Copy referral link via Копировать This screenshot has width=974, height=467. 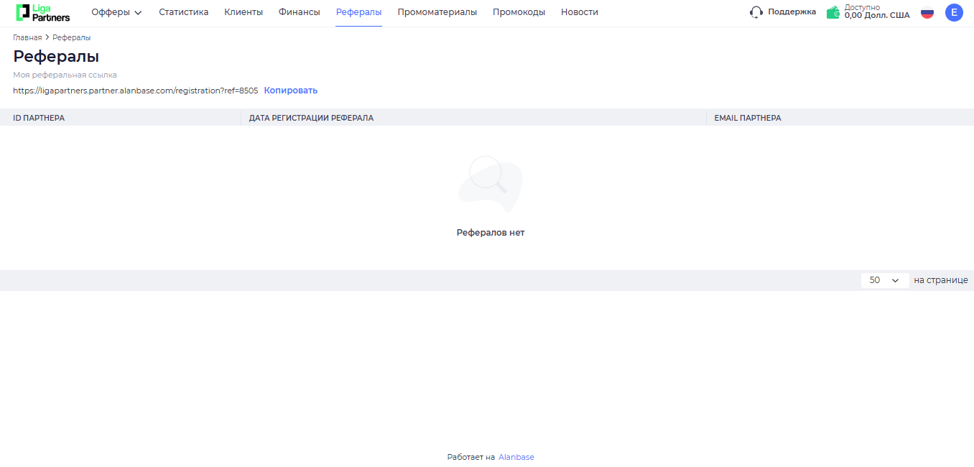290,90
